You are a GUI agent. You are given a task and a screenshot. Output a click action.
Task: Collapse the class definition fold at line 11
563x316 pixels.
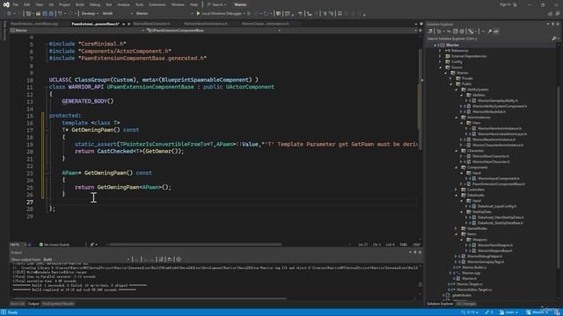[47, 87]
